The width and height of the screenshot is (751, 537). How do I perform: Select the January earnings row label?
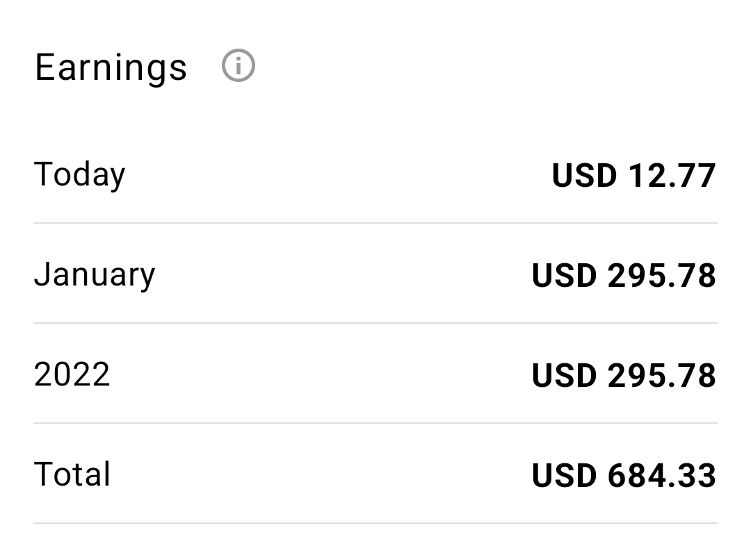coord(95,276)
